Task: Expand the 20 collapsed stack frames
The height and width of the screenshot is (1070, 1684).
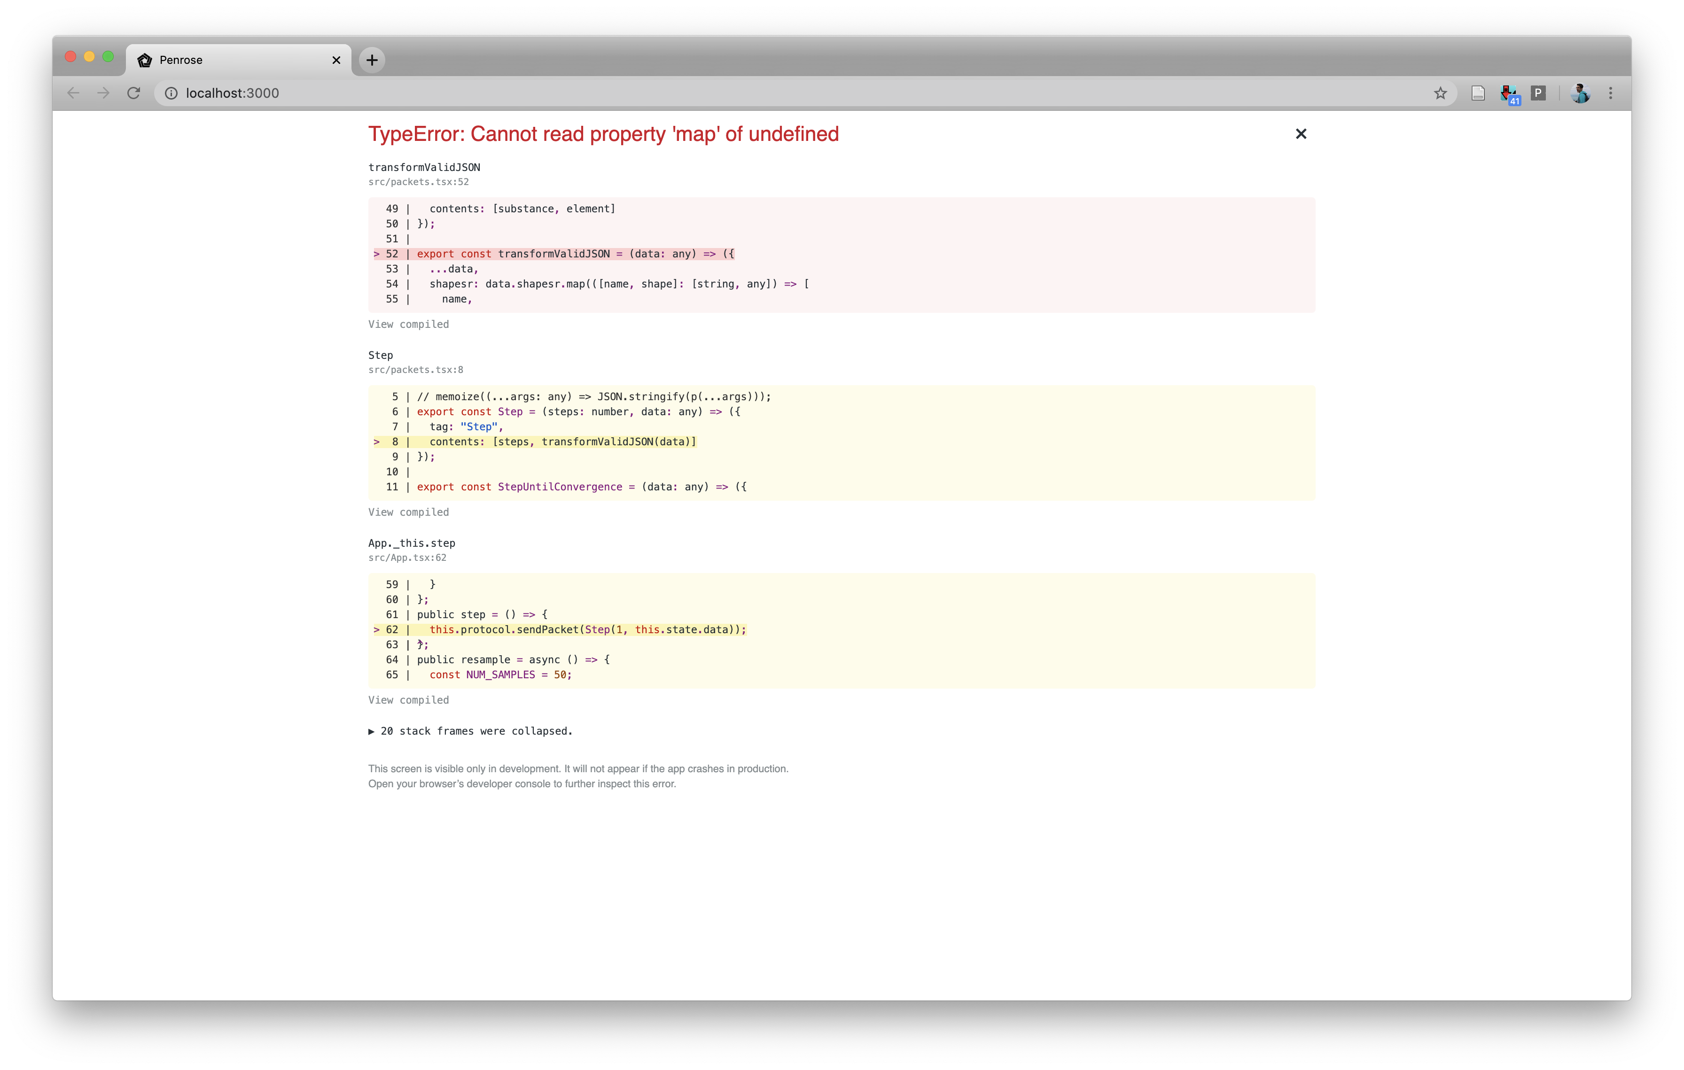Action: point(471,731)
